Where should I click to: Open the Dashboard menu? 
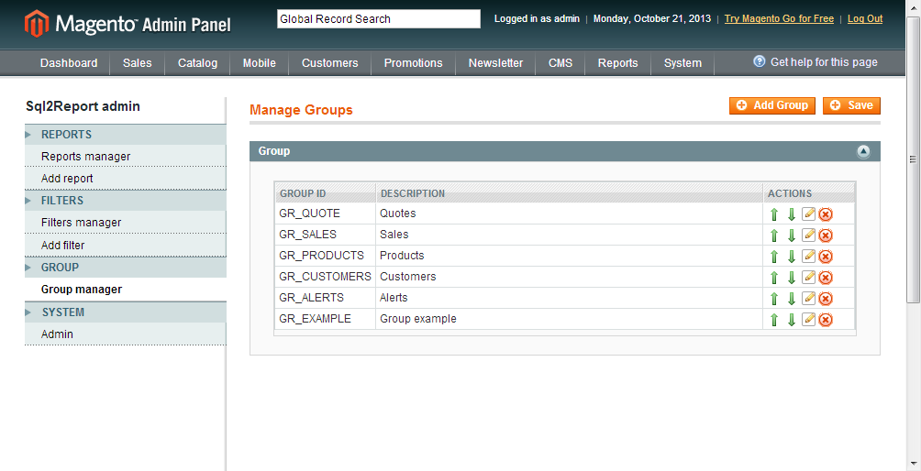[x=69, y=62]
